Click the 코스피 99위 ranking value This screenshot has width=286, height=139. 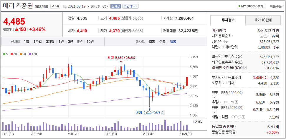coord(270,36)
